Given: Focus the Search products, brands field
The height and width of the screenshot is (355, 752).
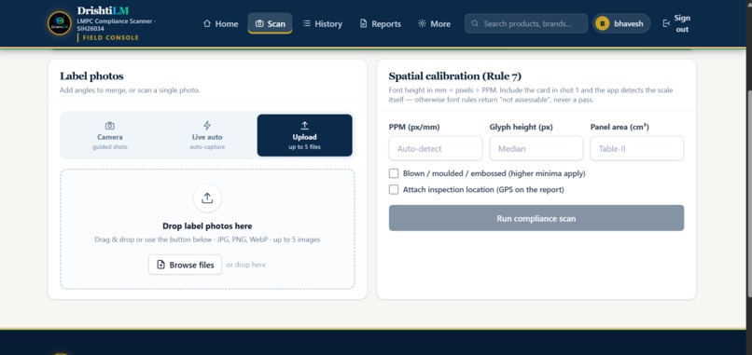Looking at the screenshot, I should (526, 23).
